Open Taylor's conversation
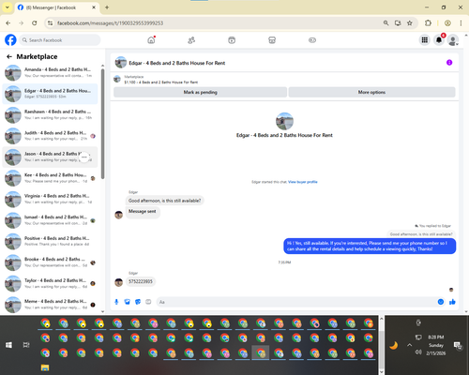 click(50, 283)
